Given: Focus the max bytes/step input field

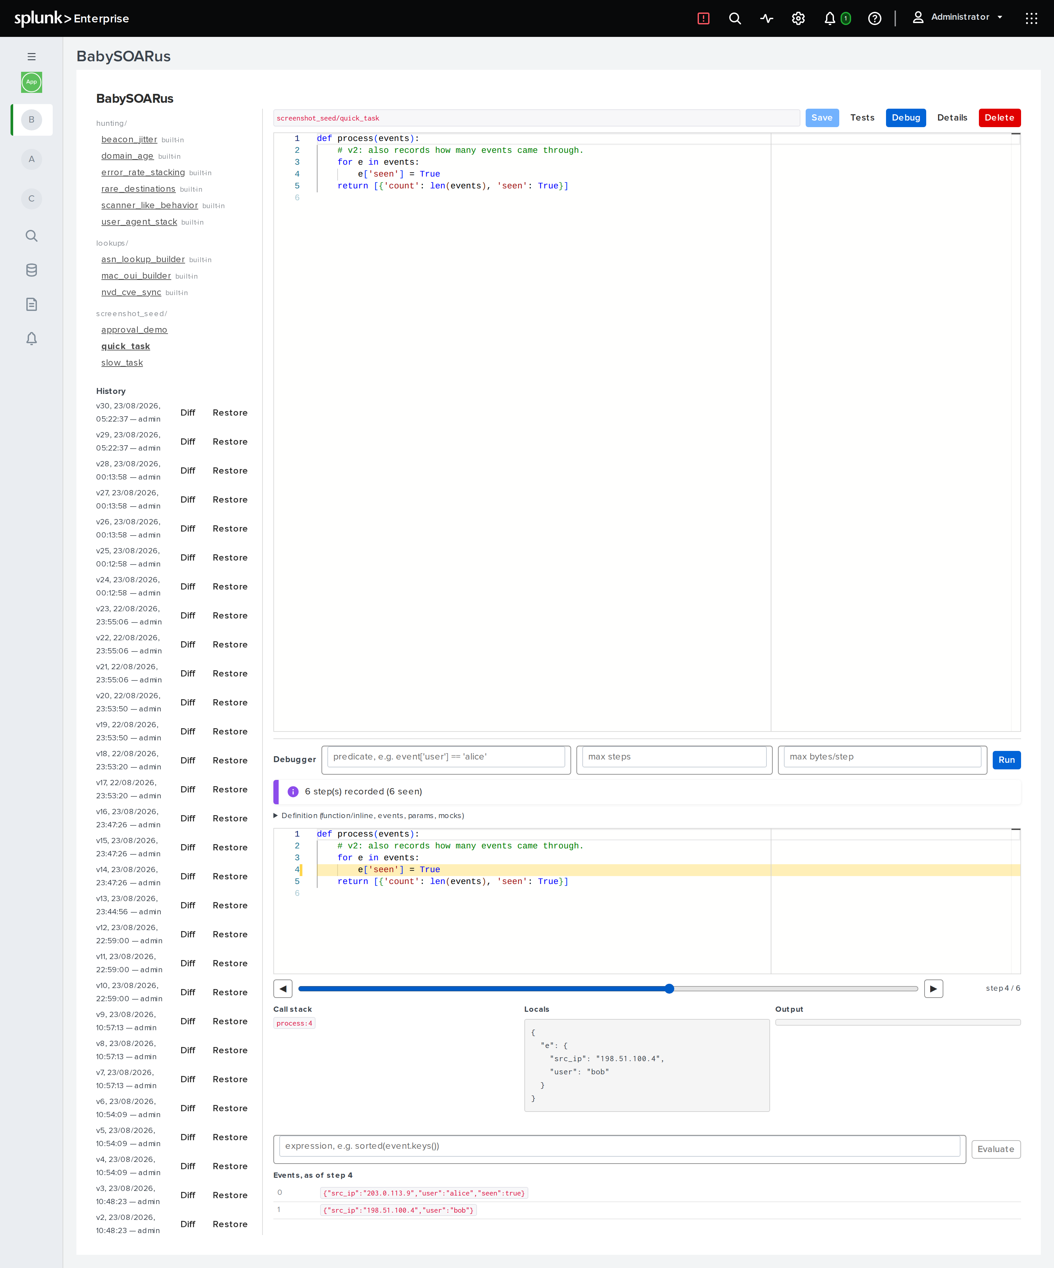Looking at the screenshot, I should click(x=882, y=757).
